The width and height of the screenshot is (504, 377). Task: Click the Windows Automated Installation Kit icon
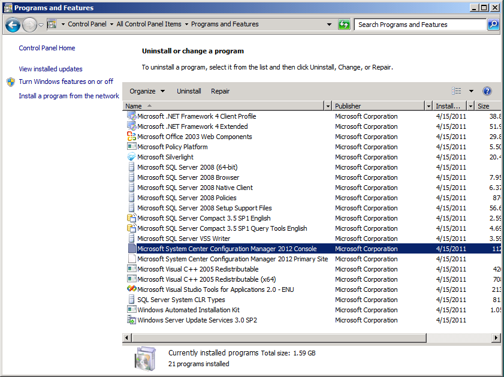click(x=131, y=309)
